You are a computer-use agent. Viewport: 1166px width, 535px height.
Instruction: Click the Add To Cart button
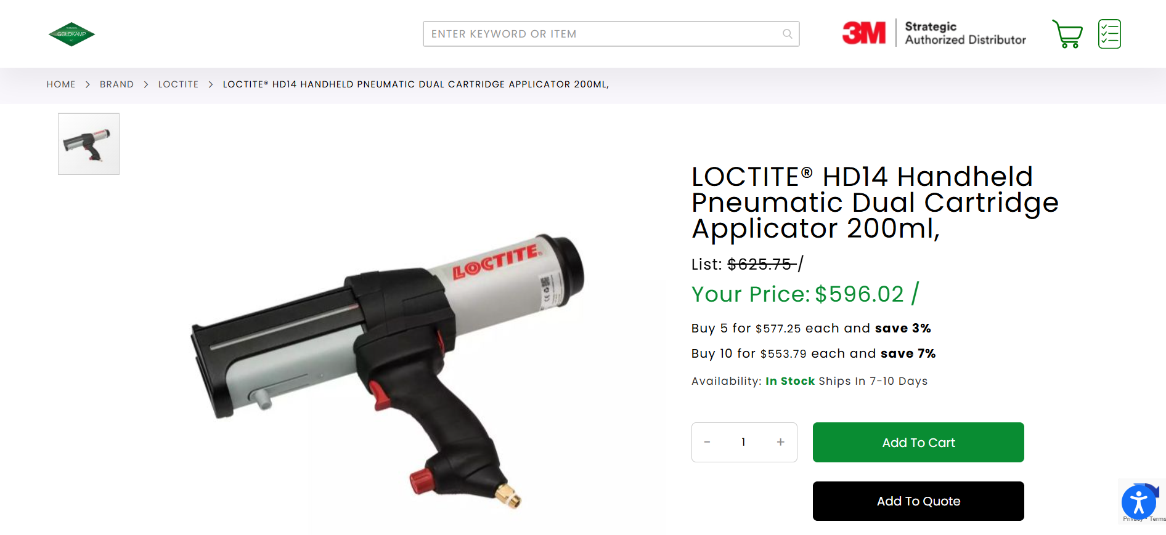[918, 442]
